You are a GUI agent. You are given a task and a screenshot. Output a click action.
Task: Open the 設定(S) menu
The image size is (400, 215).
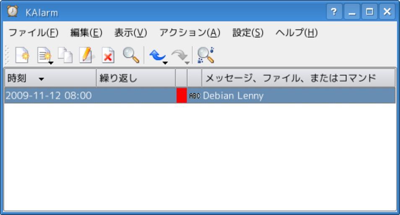[248, 33]
